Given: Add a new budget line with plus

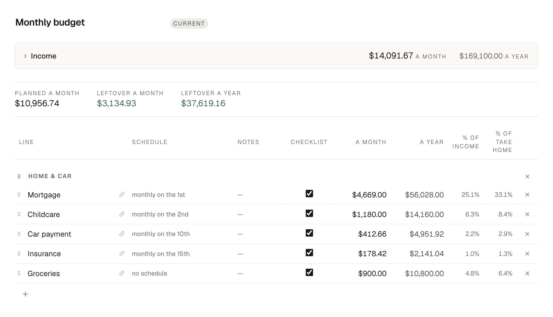Looking at the screenshot, I should (25, 294).
